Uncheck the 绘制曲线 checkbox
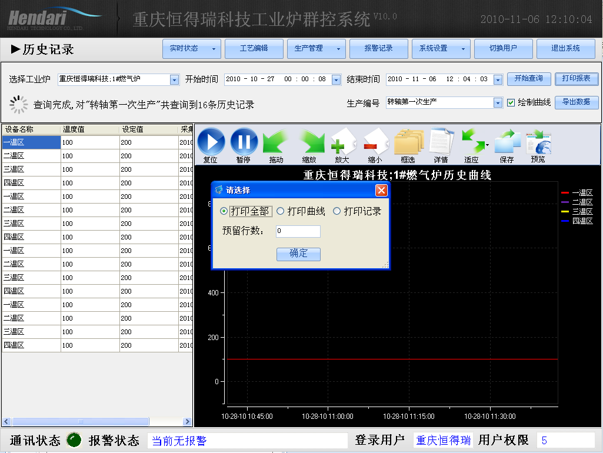Image resolution: width=603 pixels, height=453 pixels. click(511, 101)
